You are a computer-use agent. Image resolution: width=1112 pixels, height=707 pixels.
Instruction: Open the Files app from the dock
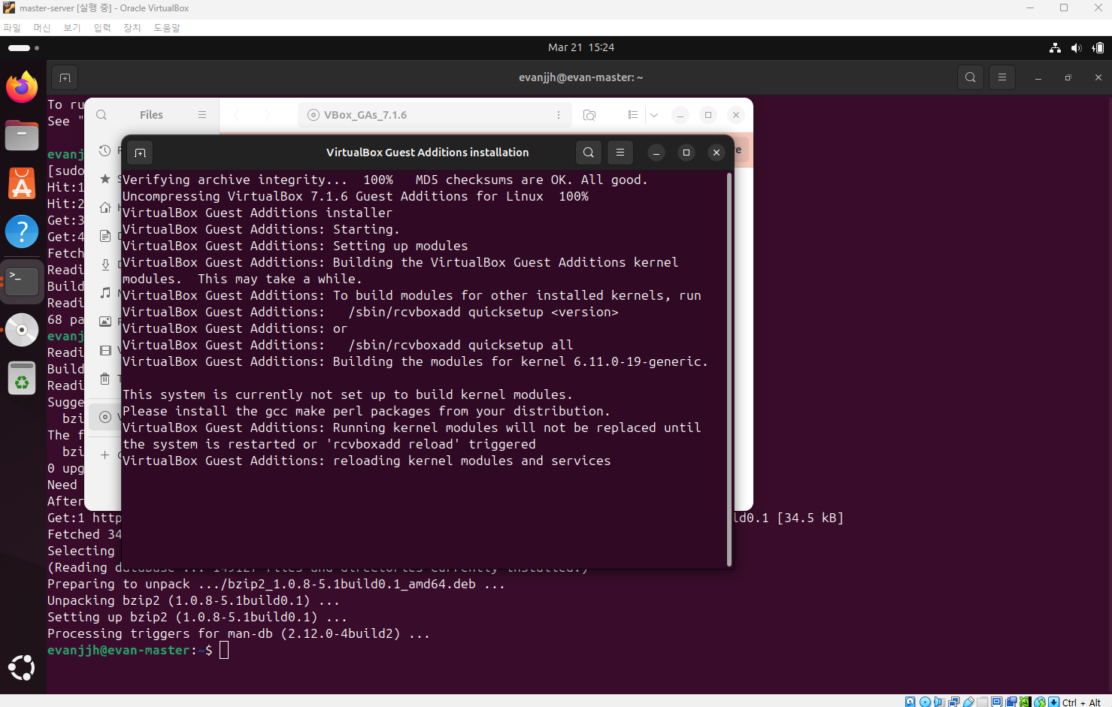point(22,136)
